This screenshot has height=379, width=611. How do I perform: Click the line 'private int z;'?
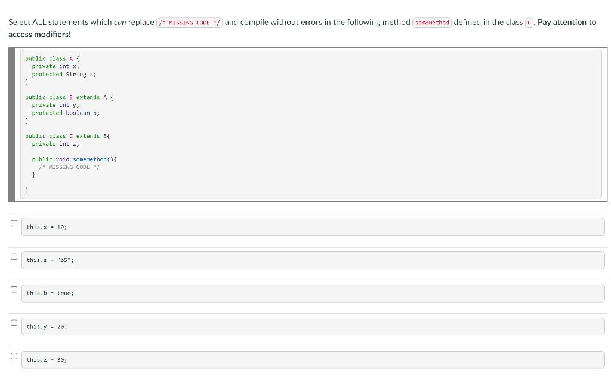click(x=55, y=143)
